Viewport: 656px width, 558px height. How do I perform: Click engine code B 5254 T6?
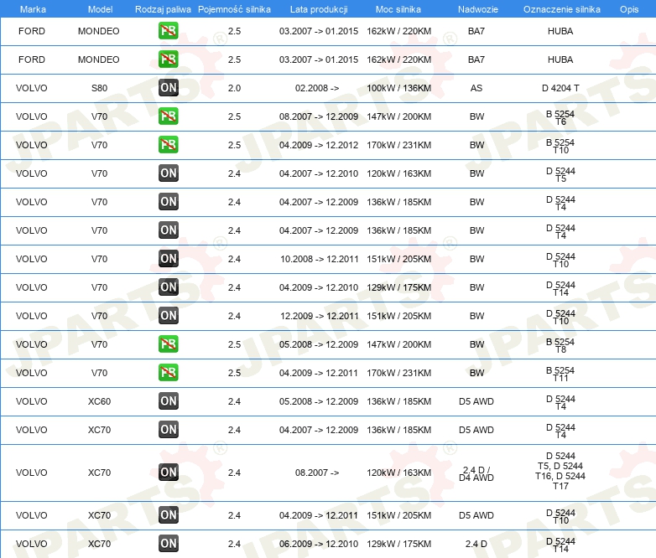560,118
